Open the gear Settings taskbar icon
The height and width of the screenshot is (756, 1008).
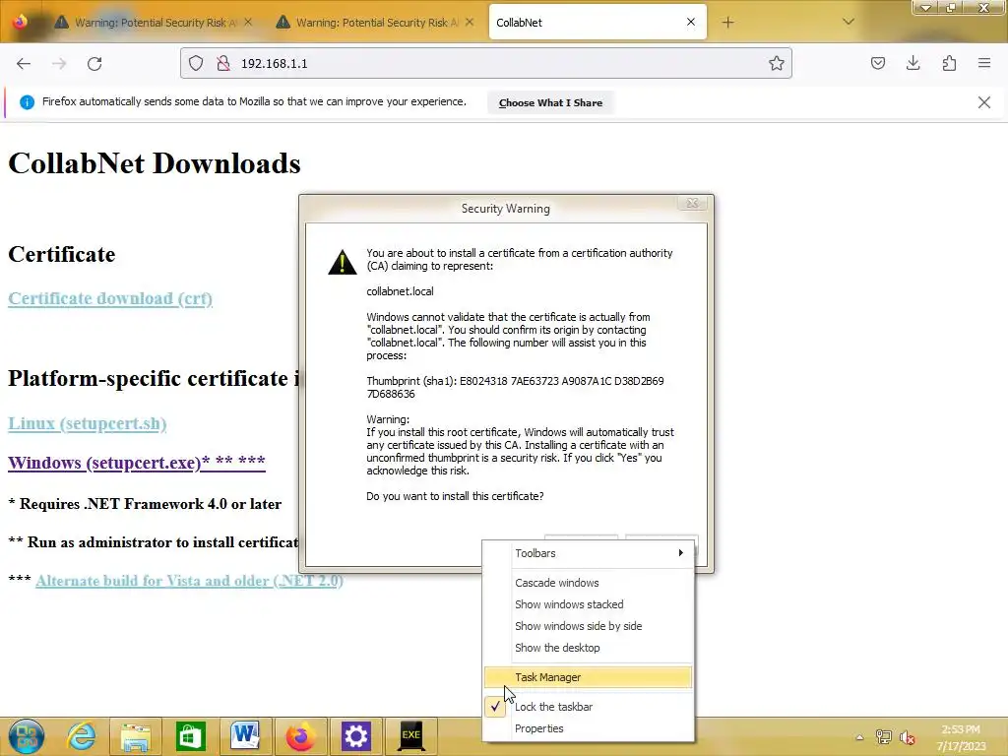(355, 736)
